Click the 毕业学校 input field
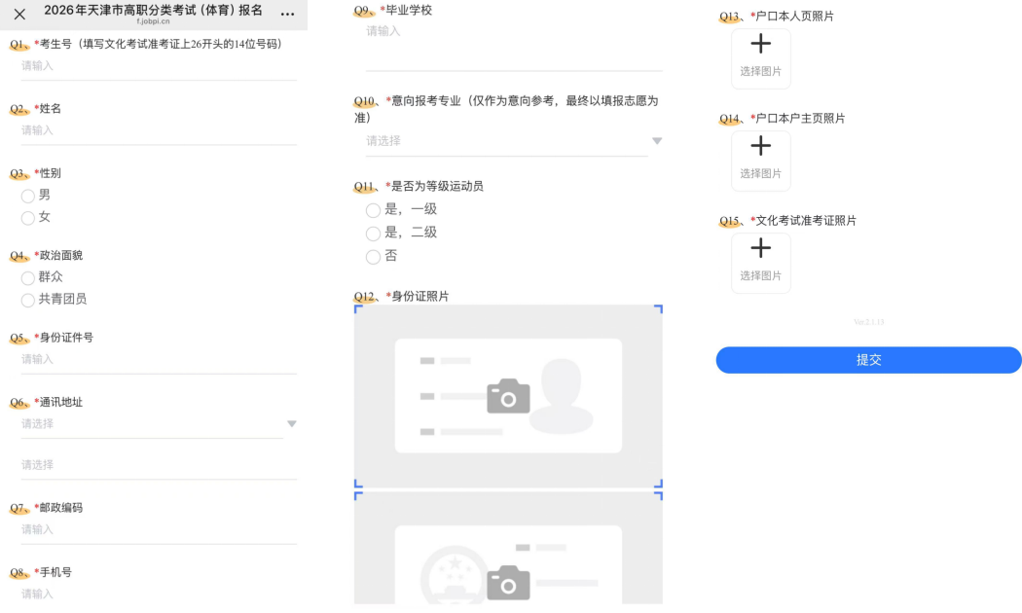 pos(513,44)
